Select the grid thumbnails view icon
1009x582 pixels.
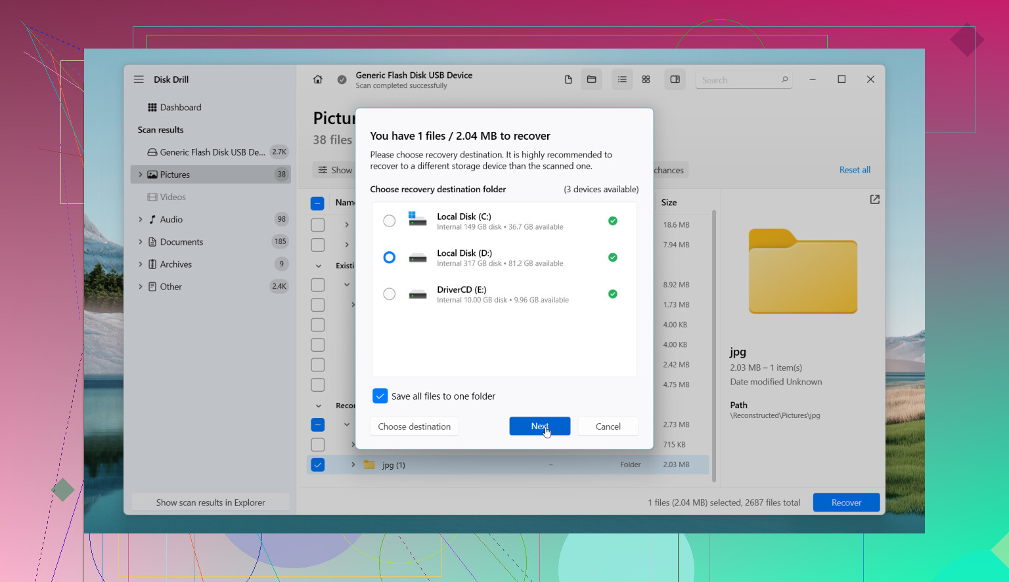tap(646, 79)
